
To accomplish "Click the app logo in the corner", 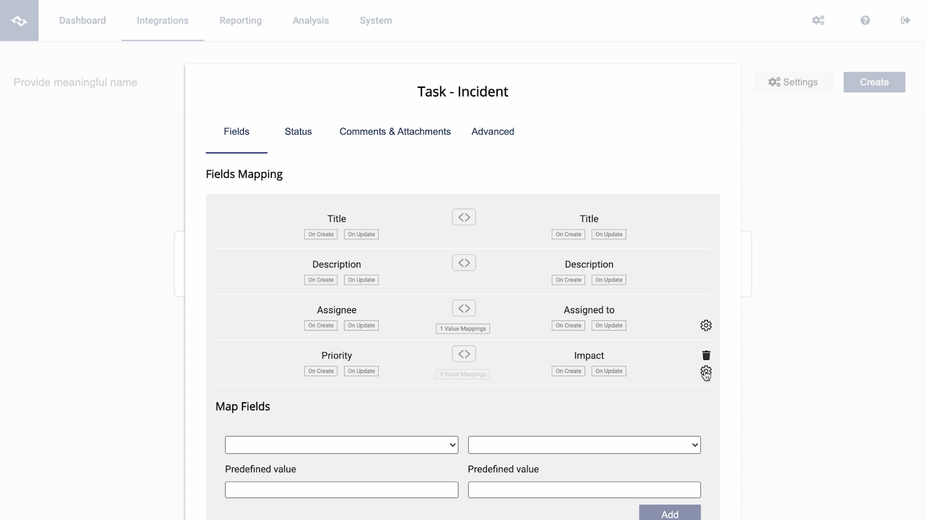I will click(x=19, y=20).
